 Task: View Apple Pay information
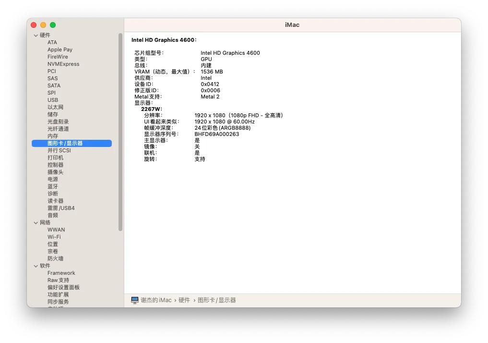click(60, 49)
